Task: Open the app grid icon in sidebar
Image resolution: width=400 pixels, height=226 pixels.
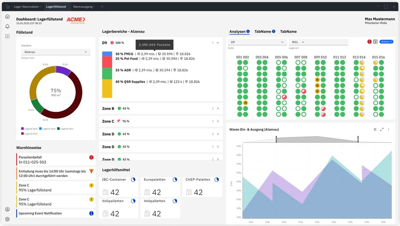Action: pos(7,36)
